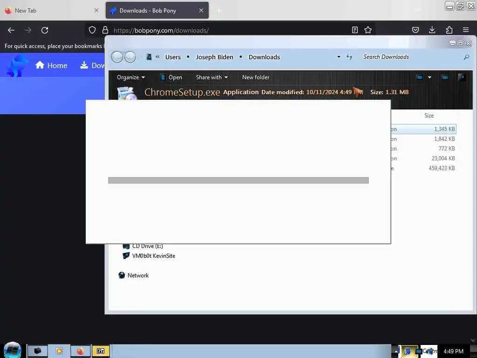Select VM0b0t KevinSite in navigation pane
This screenshot has width=477, height=358.
point(149,256)
